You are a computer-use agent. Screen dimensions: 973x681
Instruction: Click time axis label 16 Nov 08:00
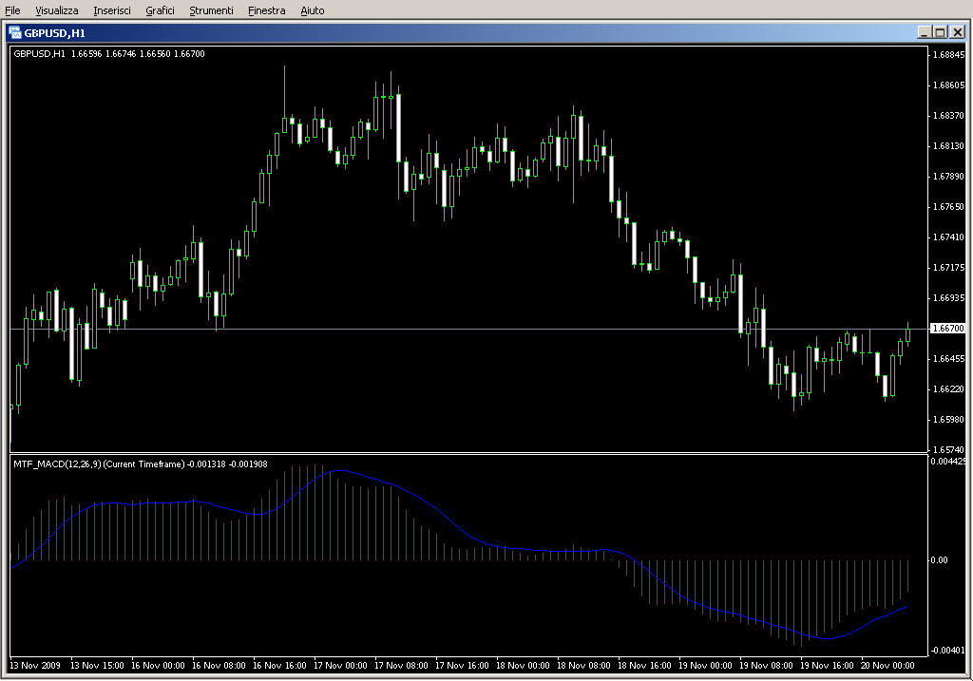[219, 666]
